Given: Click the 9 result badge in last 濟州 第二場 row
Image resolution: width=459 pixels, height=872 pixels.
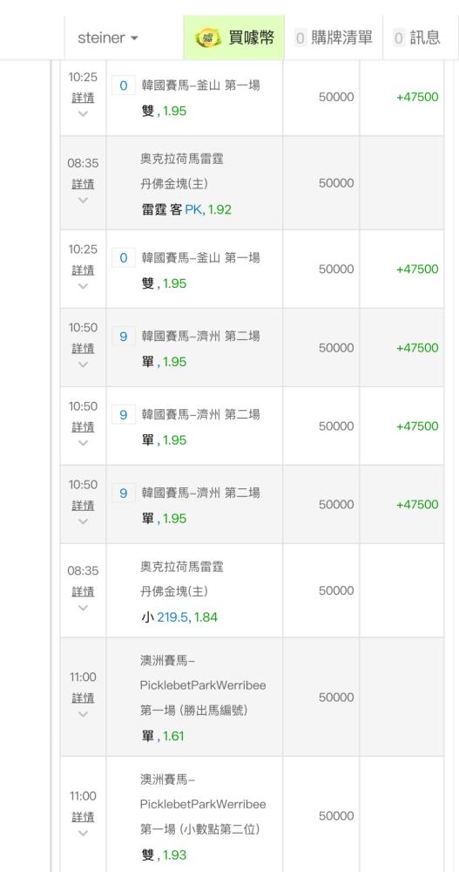Looking at the screenshot, I should pos(124,494).
